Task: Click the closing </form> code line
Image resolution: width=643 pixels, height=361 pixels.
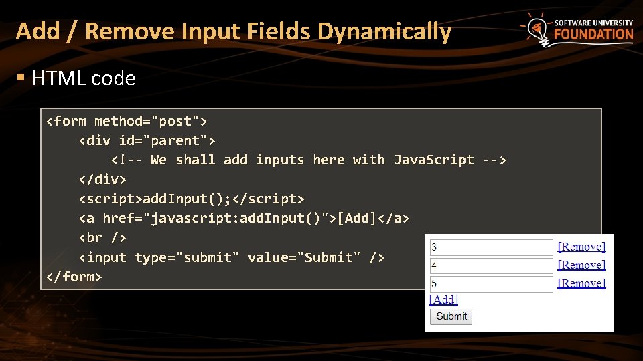Action: [x=74, y=277]
